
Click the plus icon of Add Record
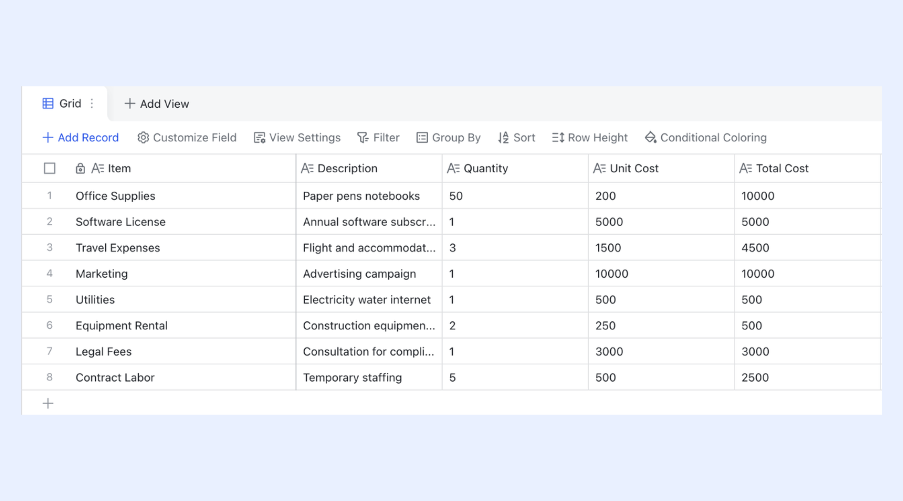point(48,137)
